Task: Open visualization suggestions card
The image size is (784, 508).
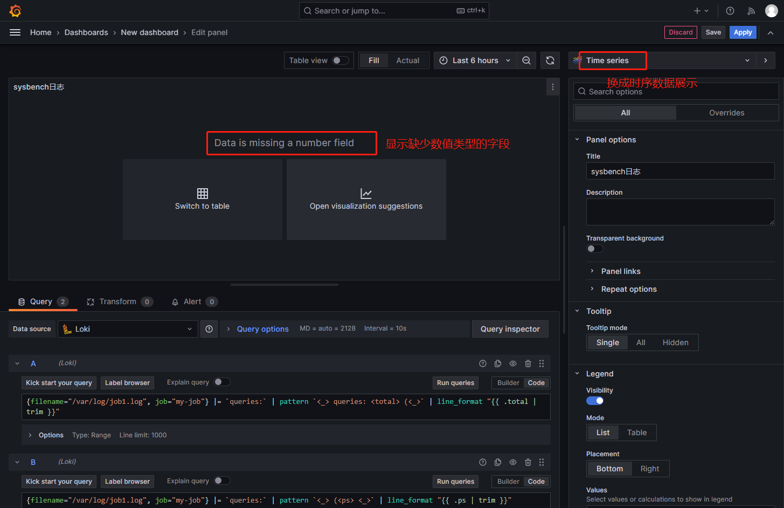Action: 366,200
